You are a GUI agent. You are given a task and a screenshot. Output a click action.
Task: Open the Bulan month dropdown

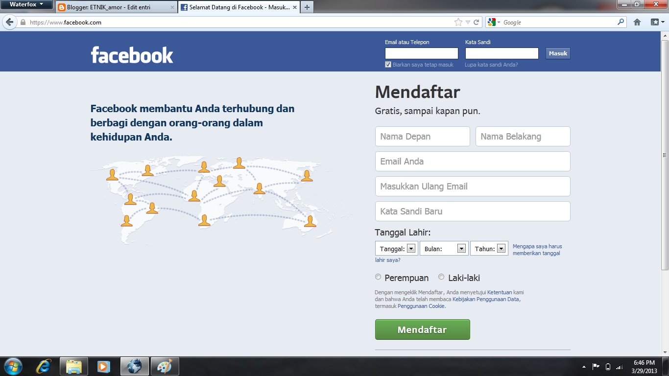(x=444, y=249)
